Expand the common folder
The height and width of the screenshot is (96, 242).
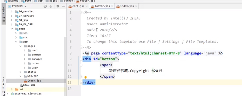coord(25,55)
